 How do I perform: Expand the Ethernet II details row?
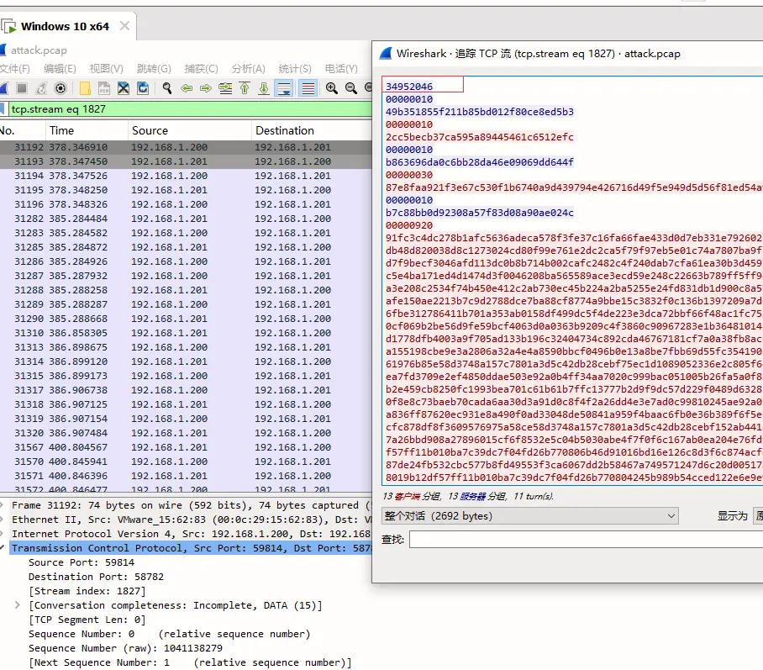pos(5,520)
